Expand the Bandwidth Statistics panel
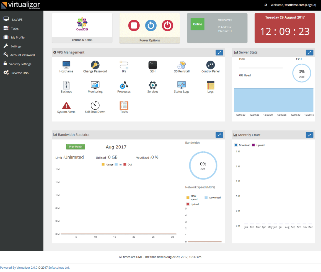Screen dimensions: 321x272 click(219, 135)
